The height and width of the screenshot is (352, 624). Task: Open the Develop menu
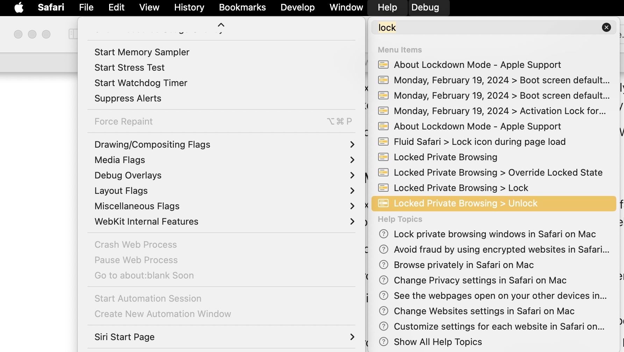(x=297, y=7)
